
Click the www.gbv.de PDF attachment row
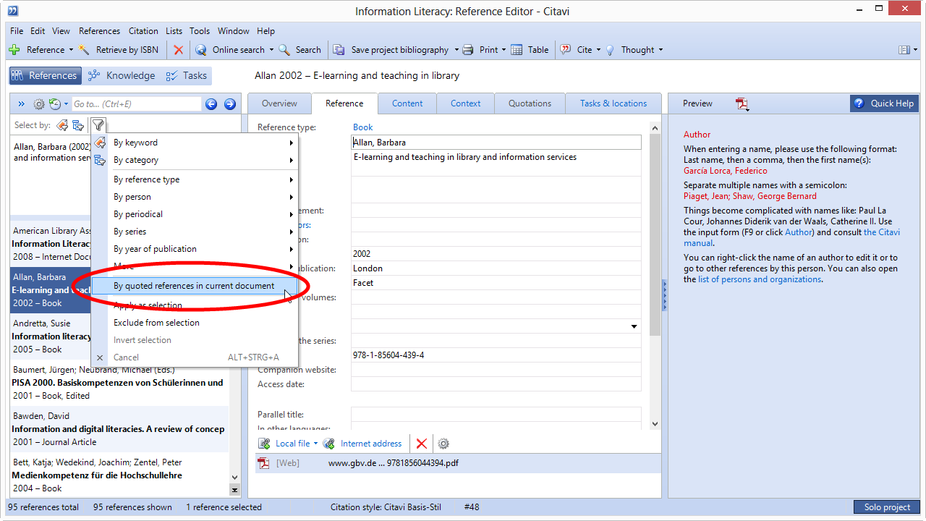tap(458, 463)
